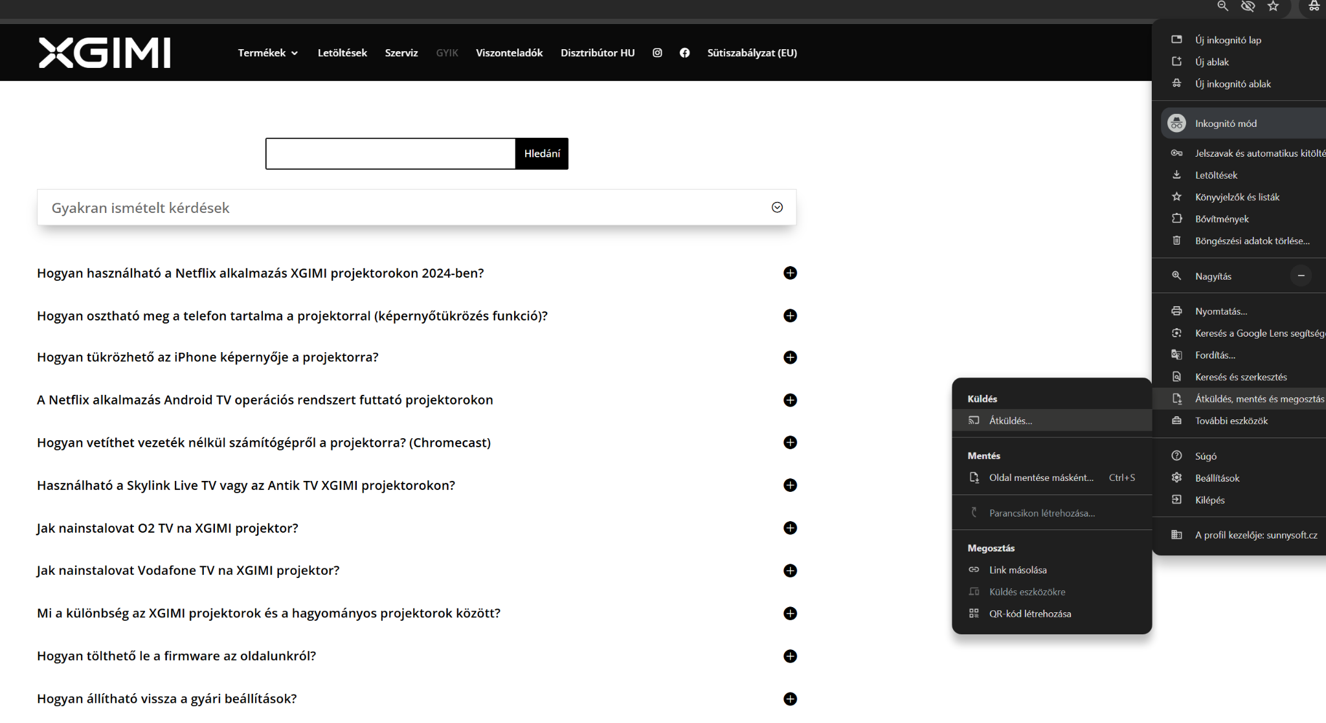This screenshot has height=723, width=1326.
Task: Expand the hagyományos projektorok question
Action: point(790,614)
